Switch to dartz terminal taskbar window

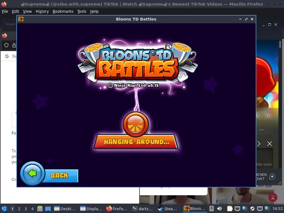(143, 209)
